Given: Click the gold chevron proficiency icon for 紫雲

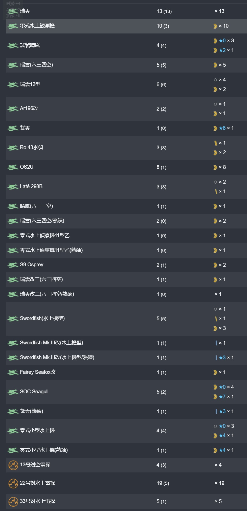Looking at the screenshot, I should pos(215,128).
